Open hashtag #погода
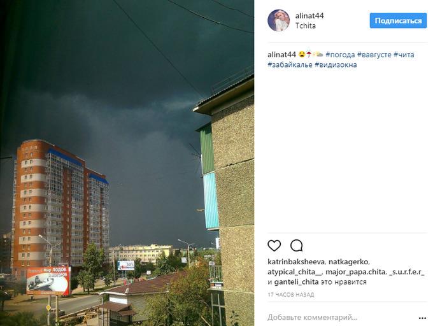Viewport: 433px width, 326px height. (340, 54)
